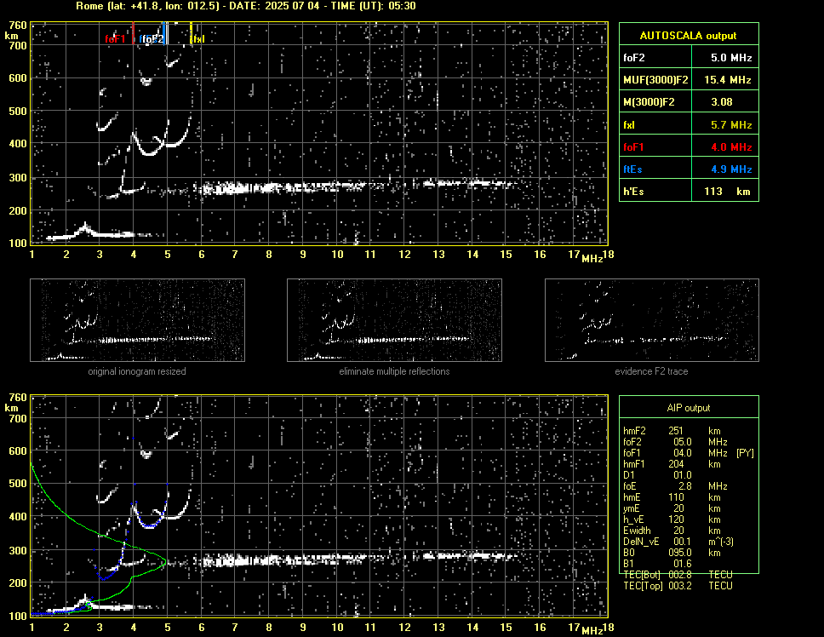Click the hmE 110 km row
Viewport: 824px width, 637px height.
pos(672,497)
